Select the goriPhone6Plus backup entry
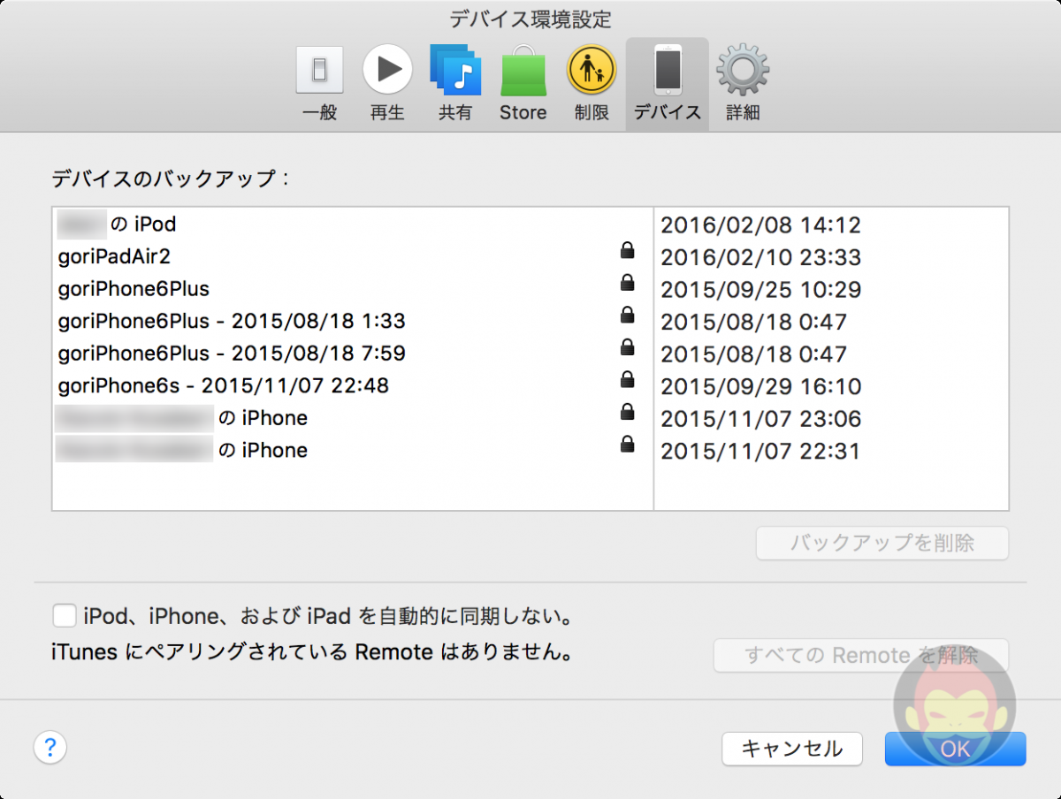 point(133,288)
